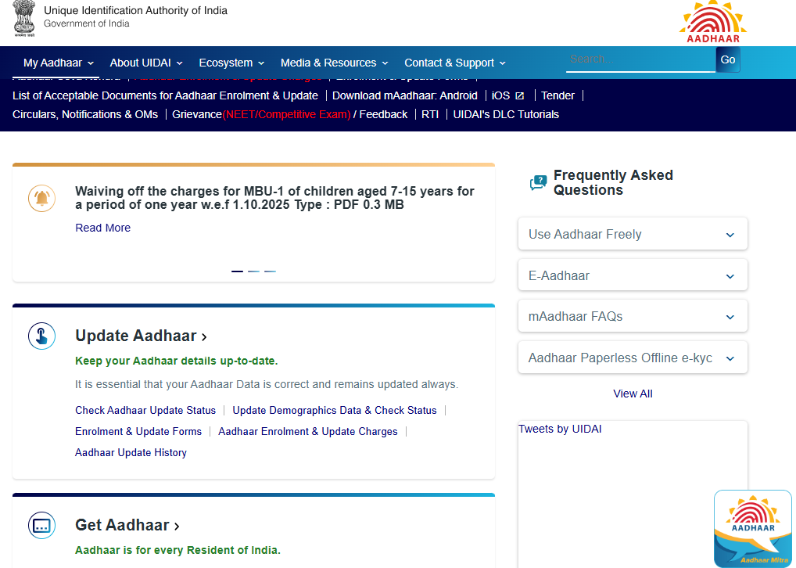Click the iOS external link icon
Screen dimensions: 796x568
click(x=517, y=95)
